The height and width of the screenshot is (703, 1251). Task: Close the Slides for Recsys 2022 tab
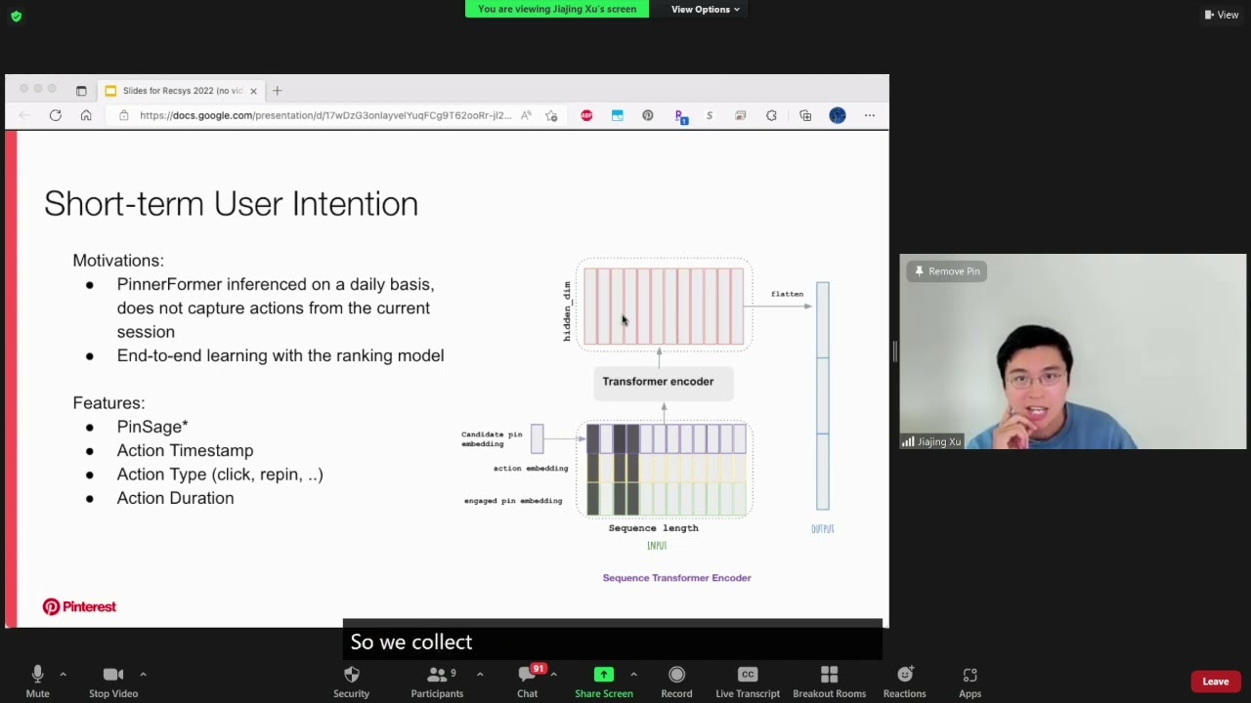[x=253, y=91]
